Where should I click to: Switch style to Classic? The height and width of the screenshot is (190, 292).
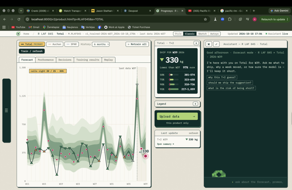click(x=189, y=34)
